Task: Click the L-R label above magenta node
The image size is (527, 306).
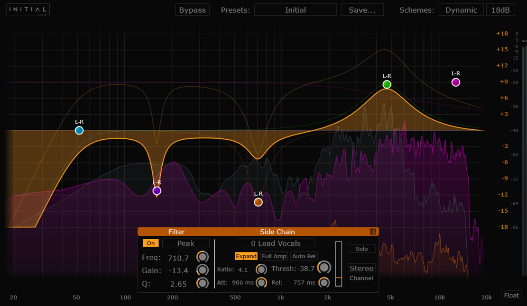Action: [456, 73]
